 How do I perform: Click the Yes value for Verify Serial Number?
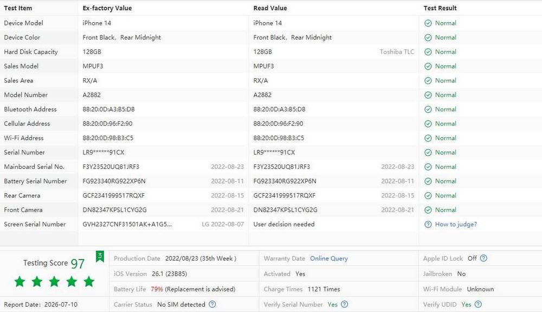(x=333, y=304)
